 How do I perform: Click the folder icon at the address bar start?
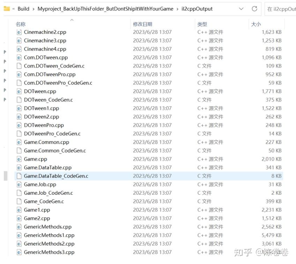tap(7, 9)
